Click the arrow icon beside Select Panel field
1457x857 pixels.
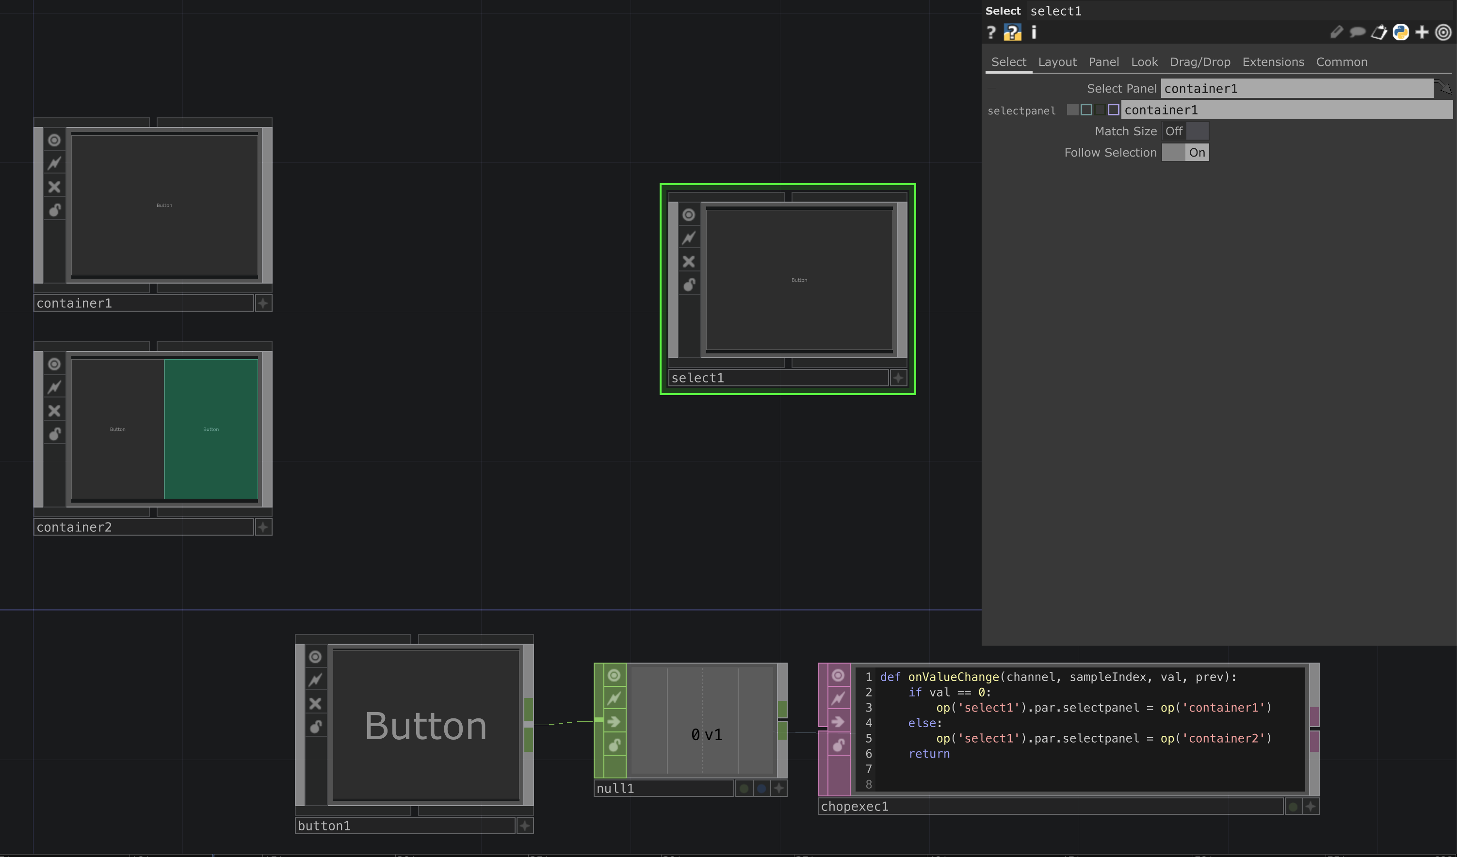click(x=1444, y=87)
